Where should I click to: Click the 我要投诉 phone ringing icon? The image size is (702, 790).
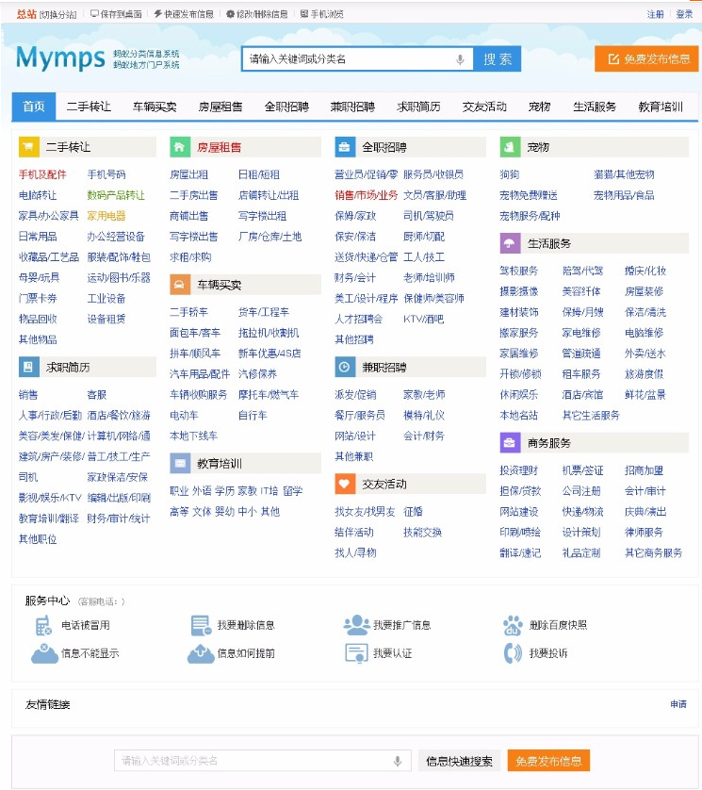pyautogui.click(x=514, y=653)
